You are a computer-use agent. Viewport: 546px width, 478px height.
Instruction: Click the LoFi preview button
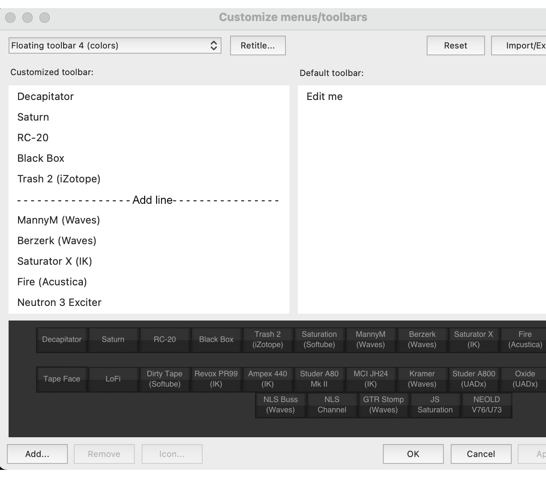[113, 379]
